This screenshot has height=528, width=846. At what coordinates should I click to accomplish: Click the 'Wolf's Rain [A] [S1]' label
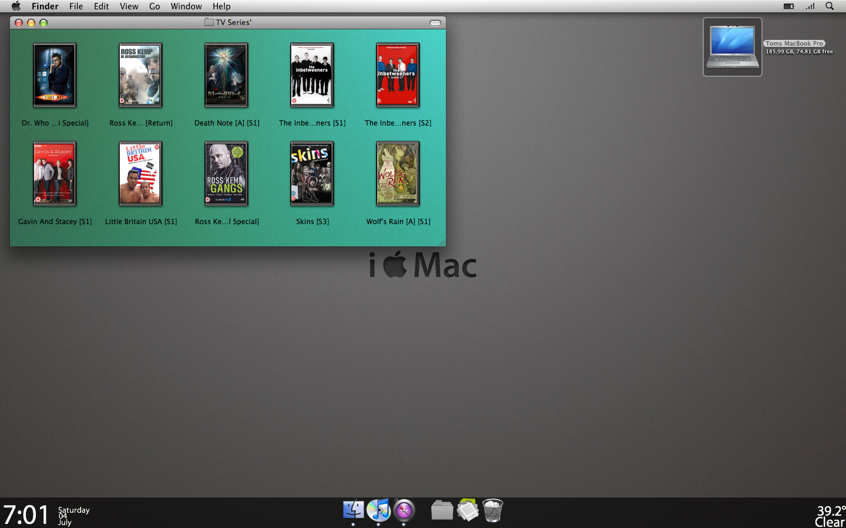click(x=398, y=222)
